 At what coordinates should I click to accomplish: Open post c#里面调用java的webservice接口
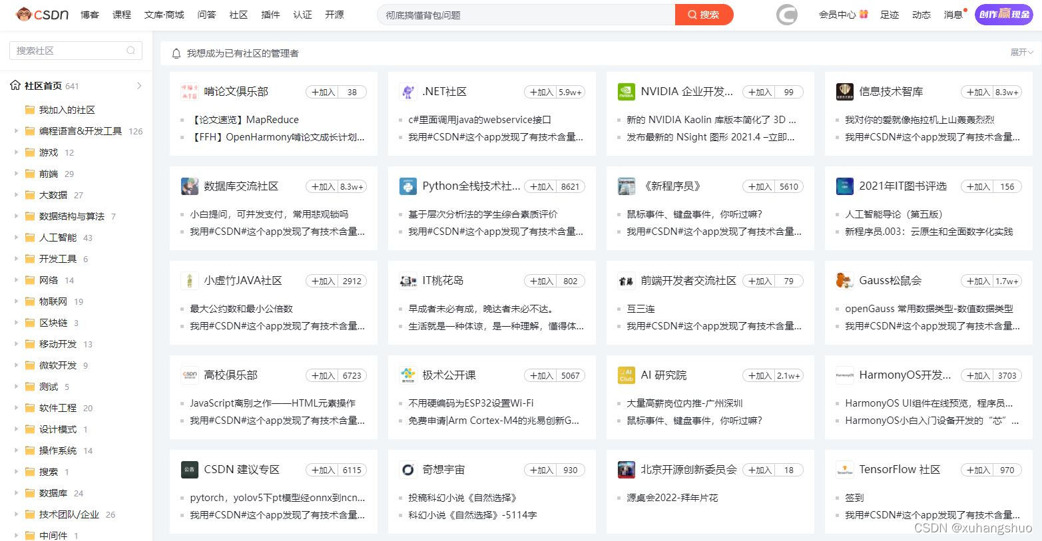[x=479, y=120]
